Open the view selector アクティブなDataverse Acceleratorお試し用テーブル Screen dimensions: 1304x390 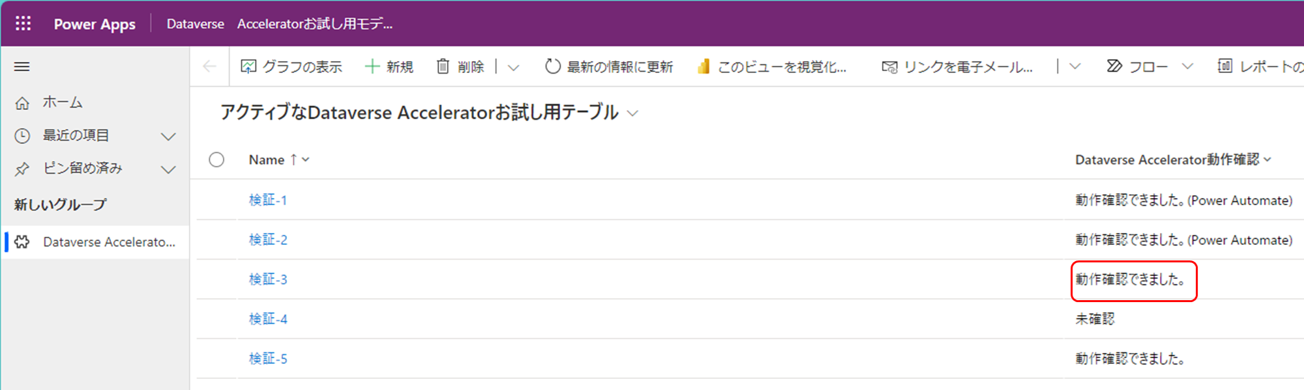(x=429, y=113)
